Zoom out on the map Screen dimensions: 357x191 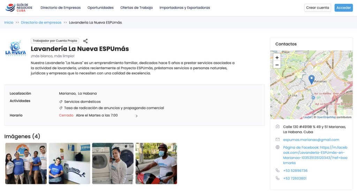pos(277,65)
